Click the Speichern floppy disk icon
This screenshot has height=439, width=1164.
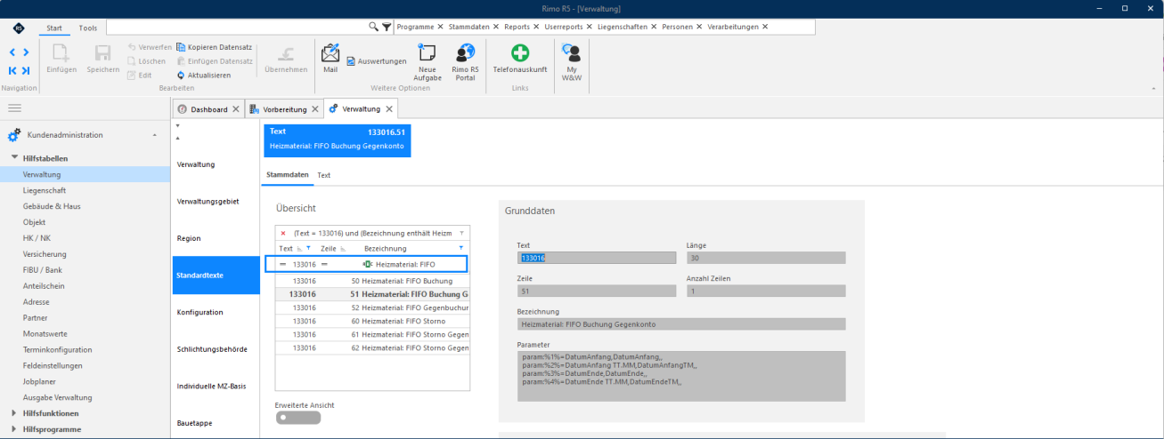(102, 53)
